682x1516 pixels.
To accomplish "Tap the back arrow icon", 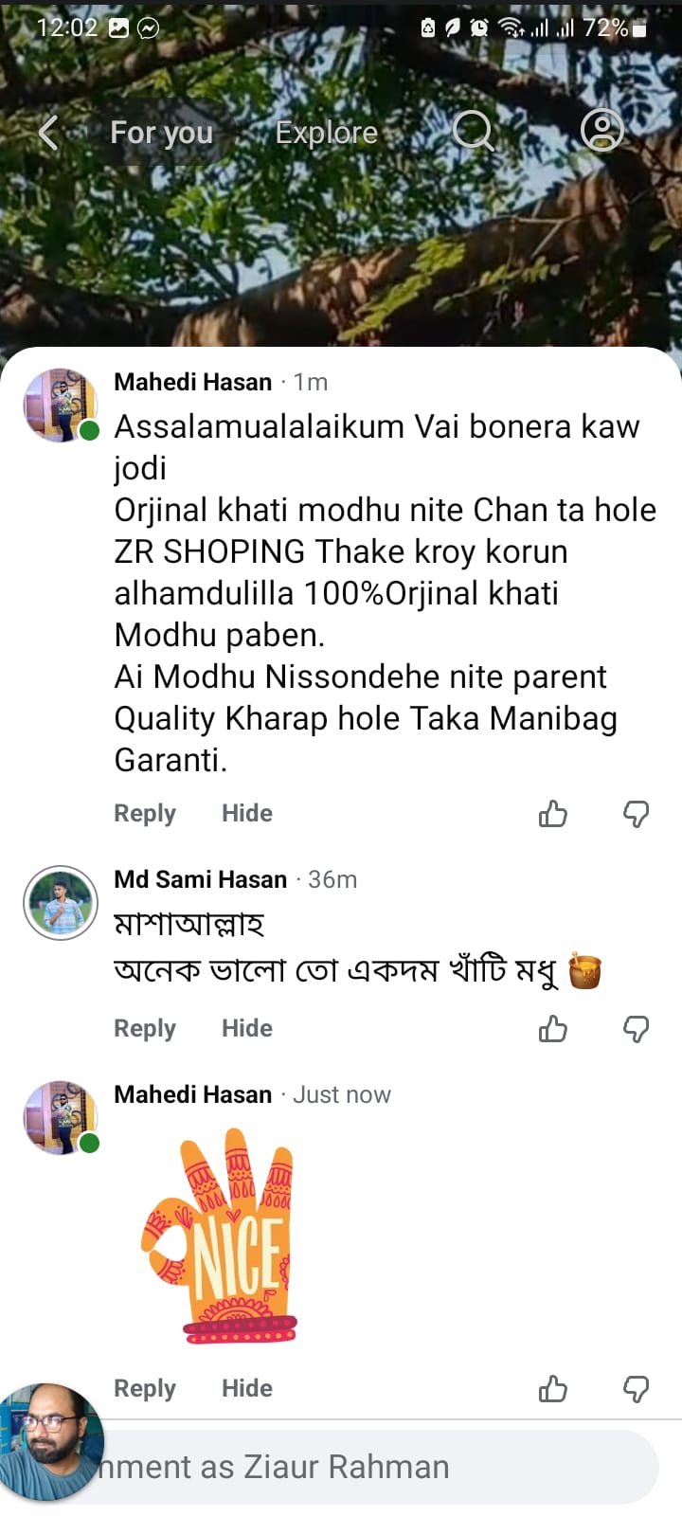I will pos(48,133).
